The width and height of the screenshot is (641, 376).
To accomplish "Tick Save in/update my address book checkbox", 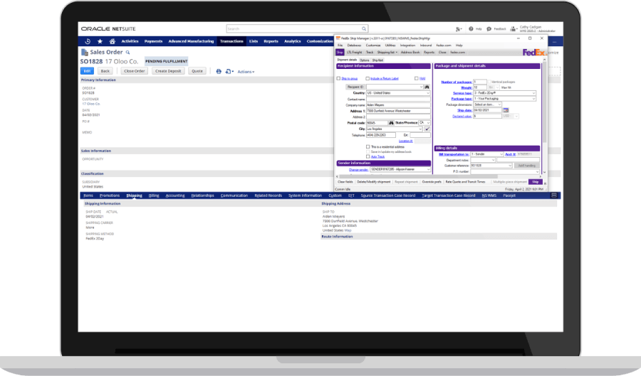I will (368, 151).
